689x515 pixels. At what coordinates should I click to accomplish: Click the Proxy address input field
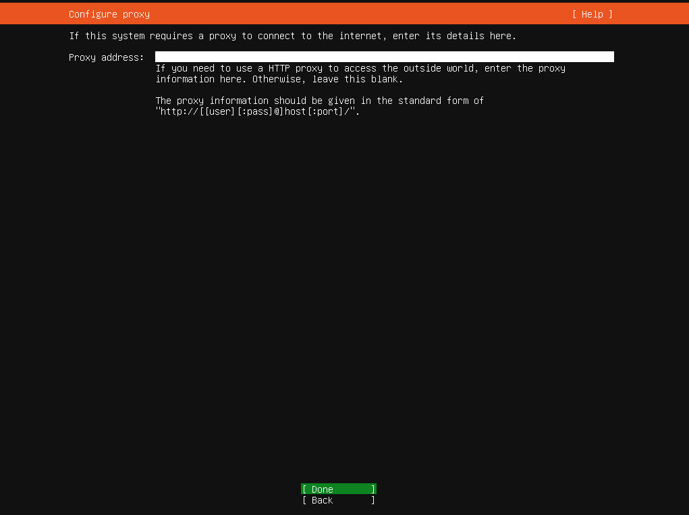[384, 57]
